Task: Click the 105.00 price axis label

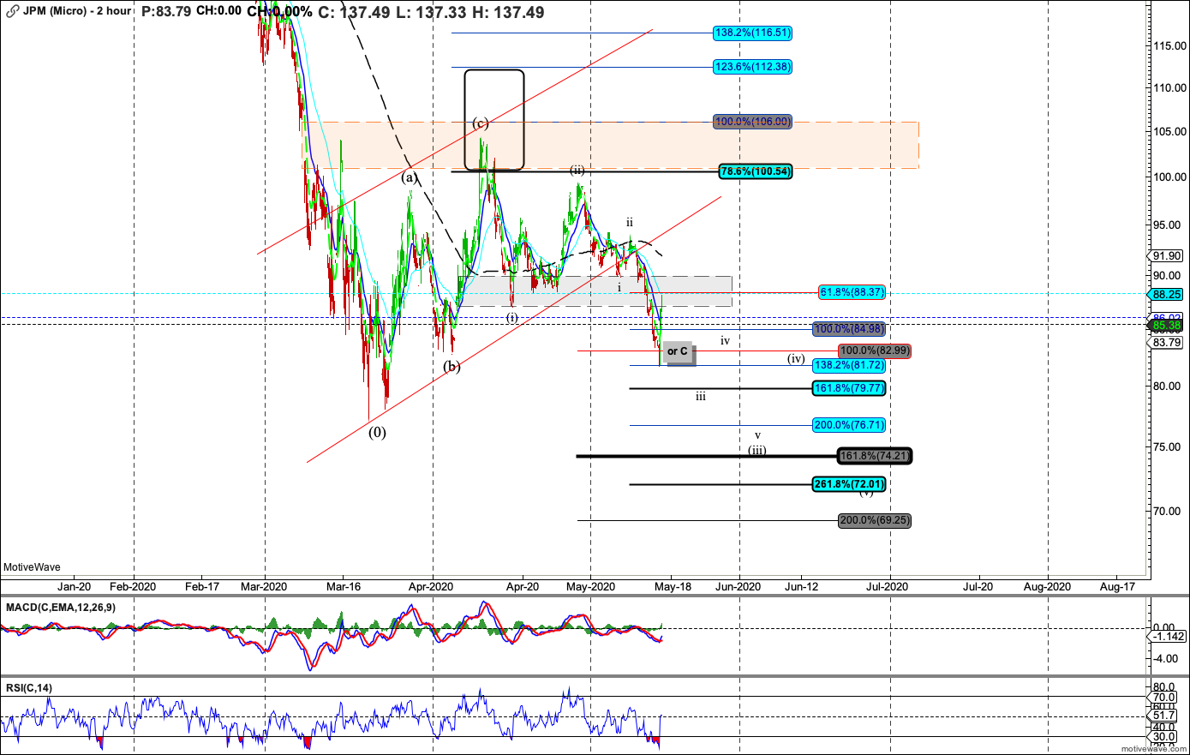Action: [x=1169, y=131]
